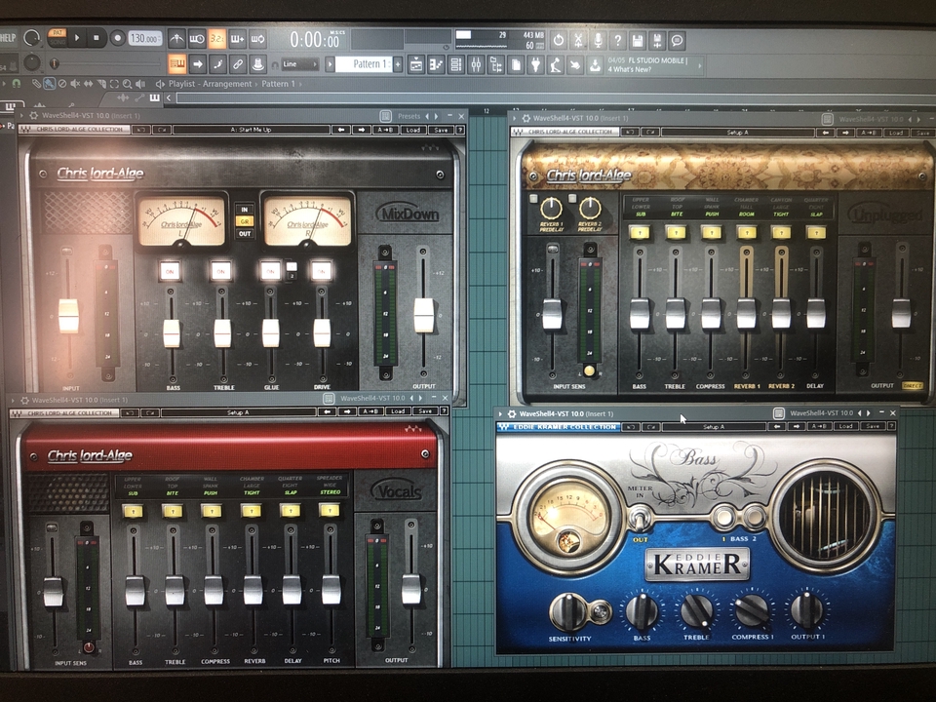Click the scissors audio editor icon
This screenshot has width=936, height=702.
(x=578, y=41)
